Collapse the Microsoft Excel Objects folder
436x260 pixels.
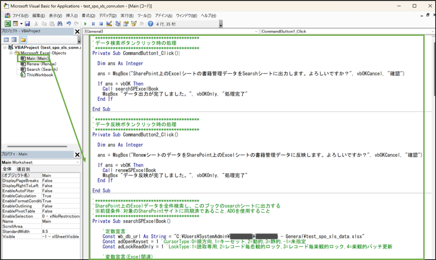(11, 53)
